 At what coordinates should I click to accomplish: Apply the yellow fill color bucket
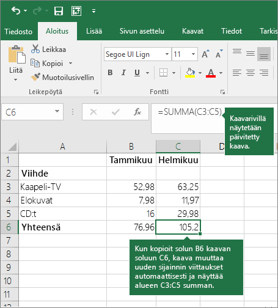coord(190,73)
